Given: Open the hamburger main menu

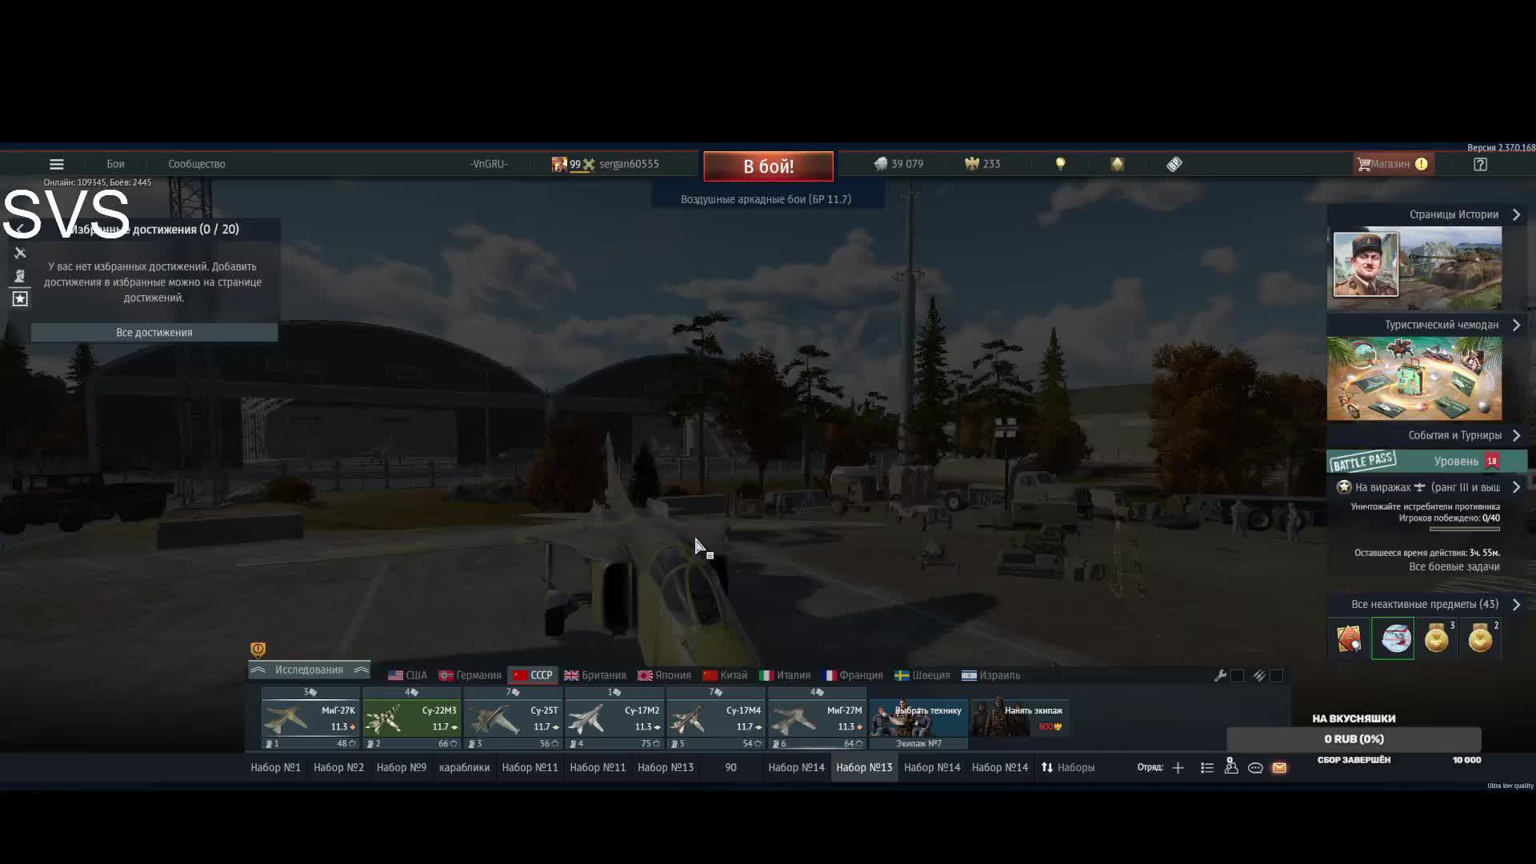Looking at the screenshot, I should coord(56,164).
